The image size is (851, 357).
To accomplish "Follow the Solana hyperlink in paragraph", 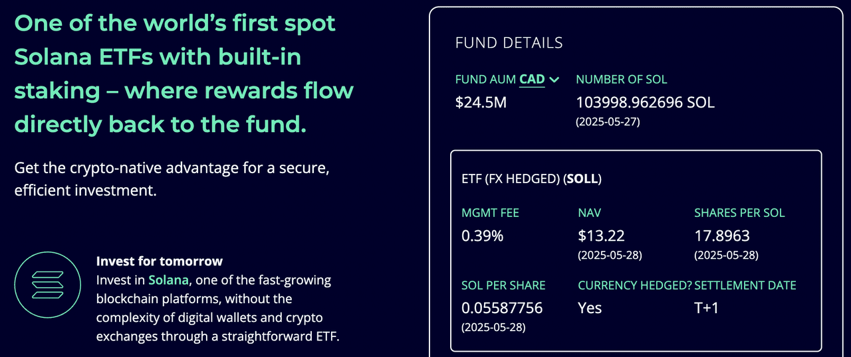I will click(x=167, y=280).
